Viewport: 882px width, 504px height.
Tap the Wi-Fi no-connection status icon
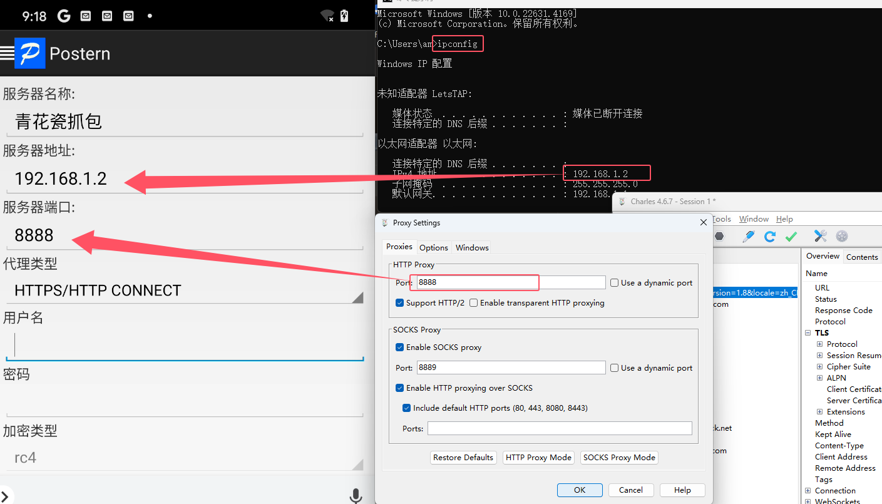pyautogui.click(x=327, y=16)
